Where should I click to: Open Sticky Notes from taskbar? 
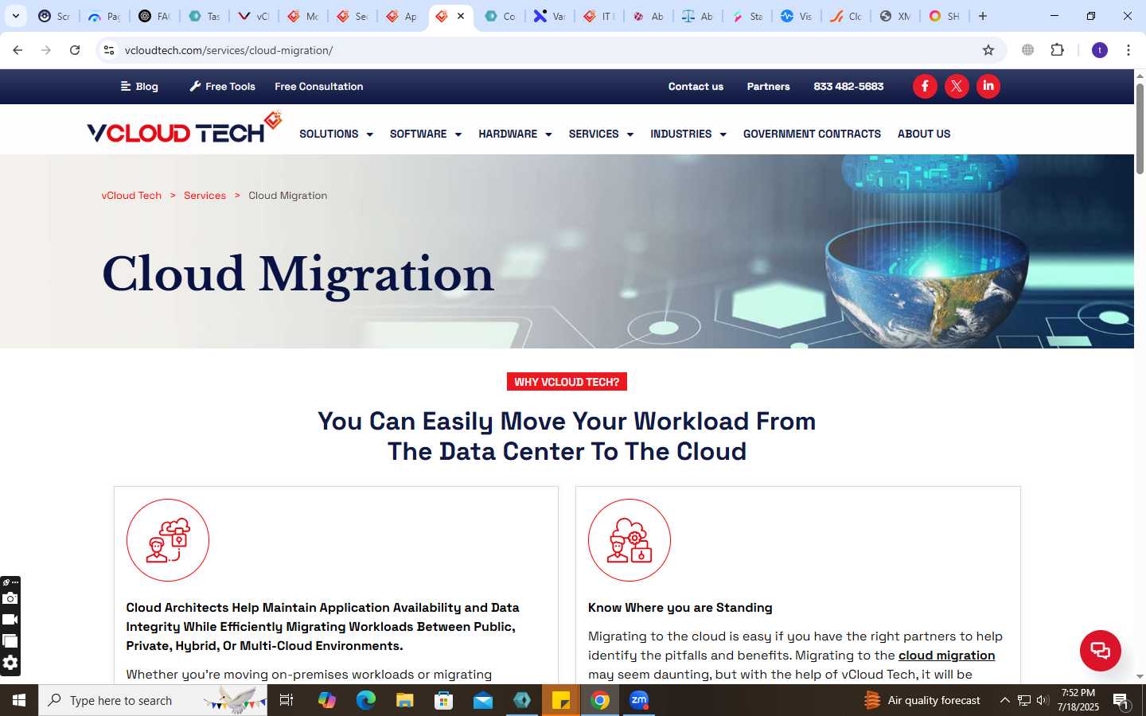point(561,700)
